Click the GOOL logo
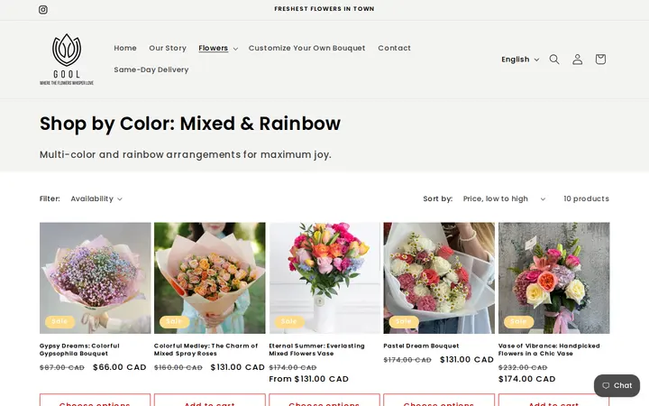Image resolution: width=649 pixels, height=406 pixels. (67, 60)
